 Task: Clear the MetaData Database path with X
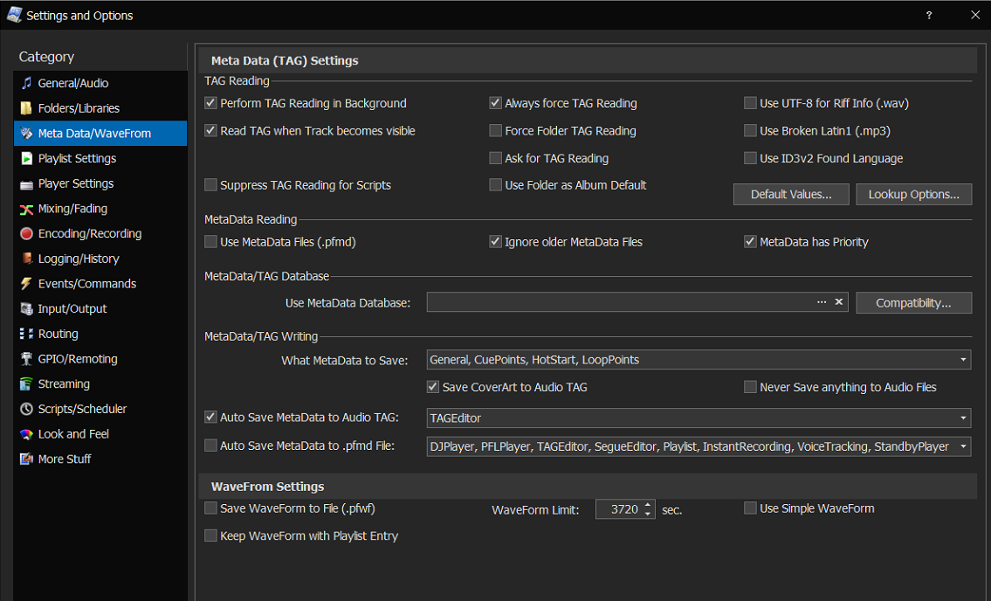(839, 302)
